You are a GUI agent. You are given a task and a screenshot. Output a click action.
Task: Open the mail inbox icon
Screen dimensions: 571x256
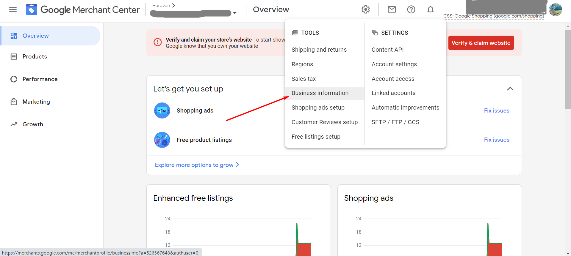tap(392, 10)
